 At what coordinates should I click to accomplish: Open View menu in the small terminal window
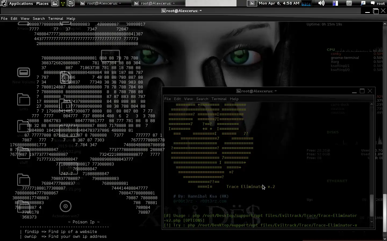click(x=188, y=99)
